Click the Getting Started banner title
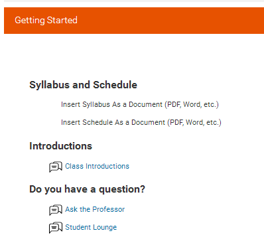264x247 pixels. [x=46, y=21]
